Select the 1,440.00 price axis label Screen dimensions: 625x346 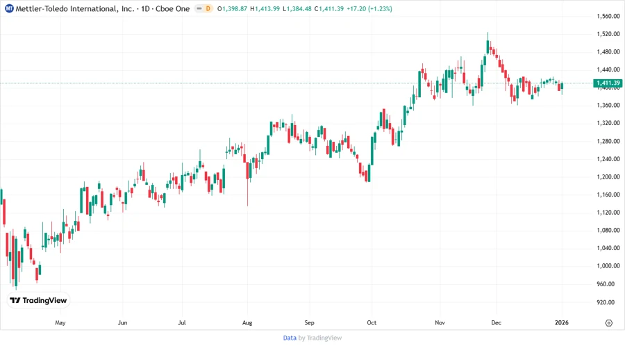tap(608, 69)
